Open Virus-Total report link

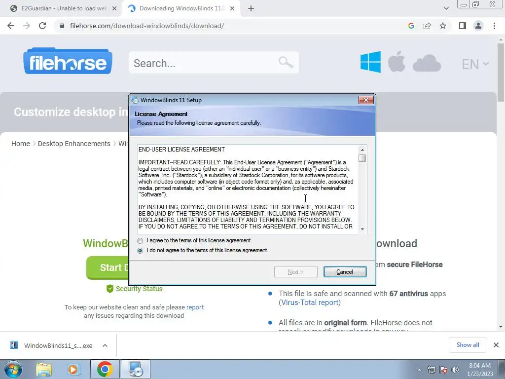310,303
